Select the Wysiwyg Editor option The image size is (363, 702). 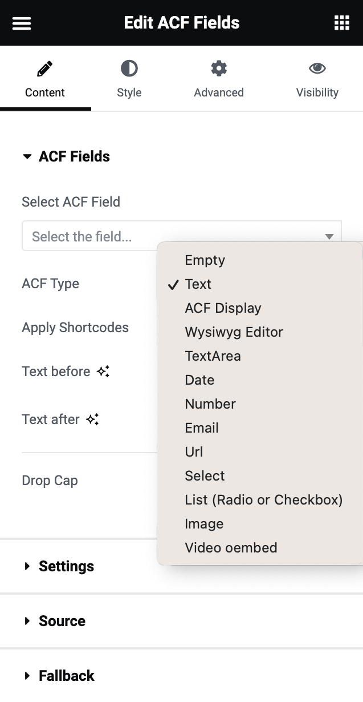point(233,332)
